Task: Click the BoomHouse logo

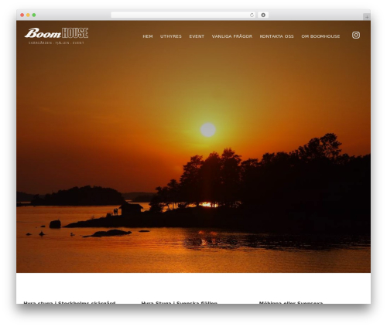Action: pyautogui.click(x=57, y=33)
